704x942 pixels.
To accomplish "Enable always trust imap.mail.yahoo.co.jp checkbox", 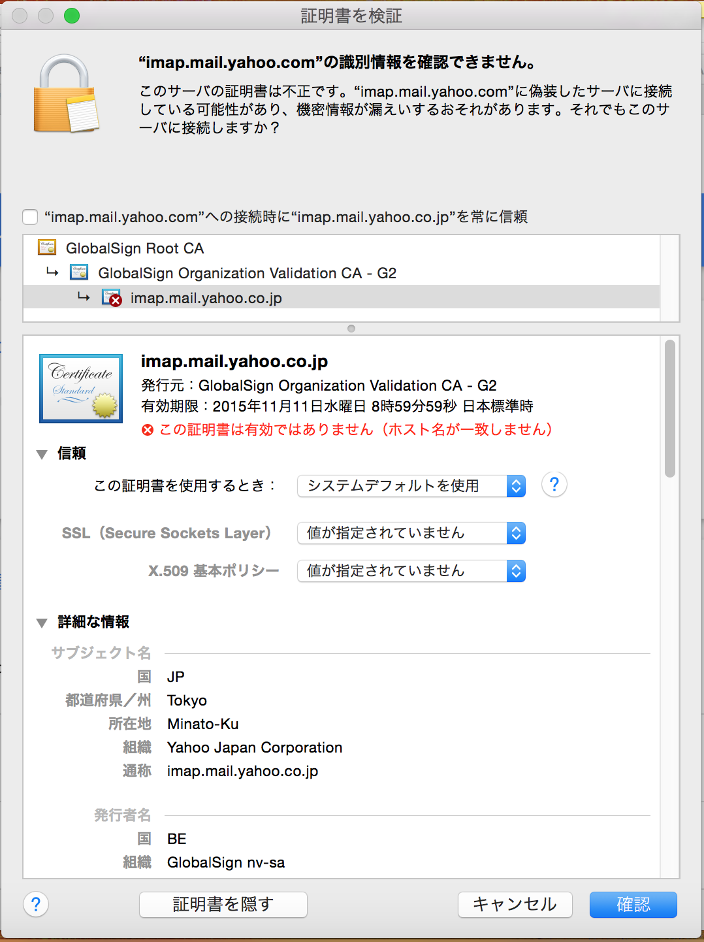I will [30, 217].
